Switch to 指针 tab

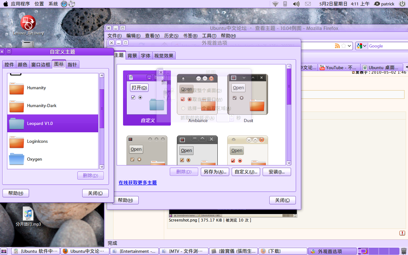72,64
